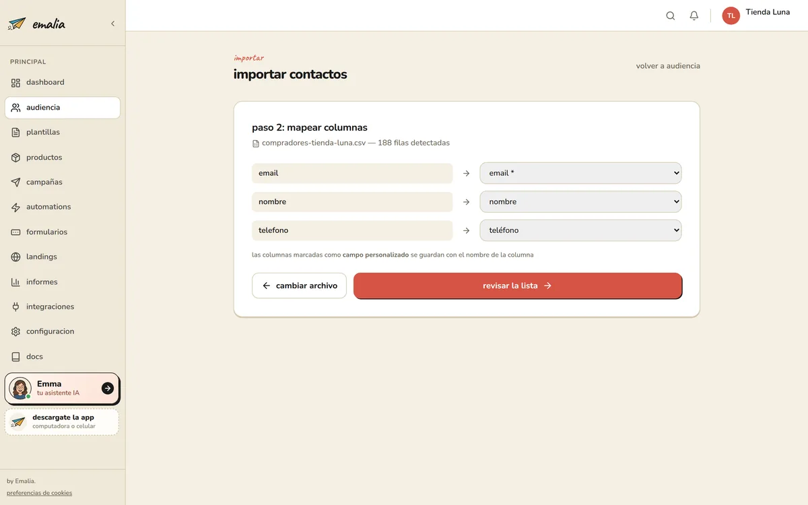The width and height of the screenshot is (808, 505).
Task: Click the plantillas document icon
Action: [15, 133]
